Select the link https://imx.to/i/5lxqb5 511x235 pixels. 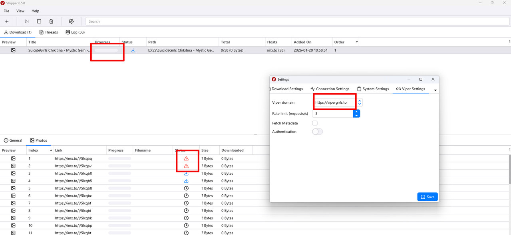(74, 181)
